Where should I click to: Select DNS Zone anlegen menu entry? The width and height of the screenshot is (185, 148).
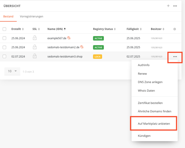point(150,82)
